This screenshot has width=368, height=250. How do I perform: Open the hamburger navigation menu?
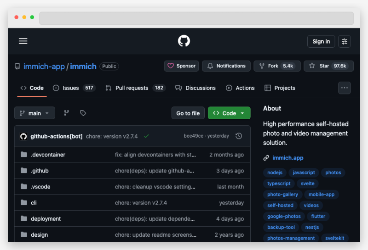click(23, 41)
